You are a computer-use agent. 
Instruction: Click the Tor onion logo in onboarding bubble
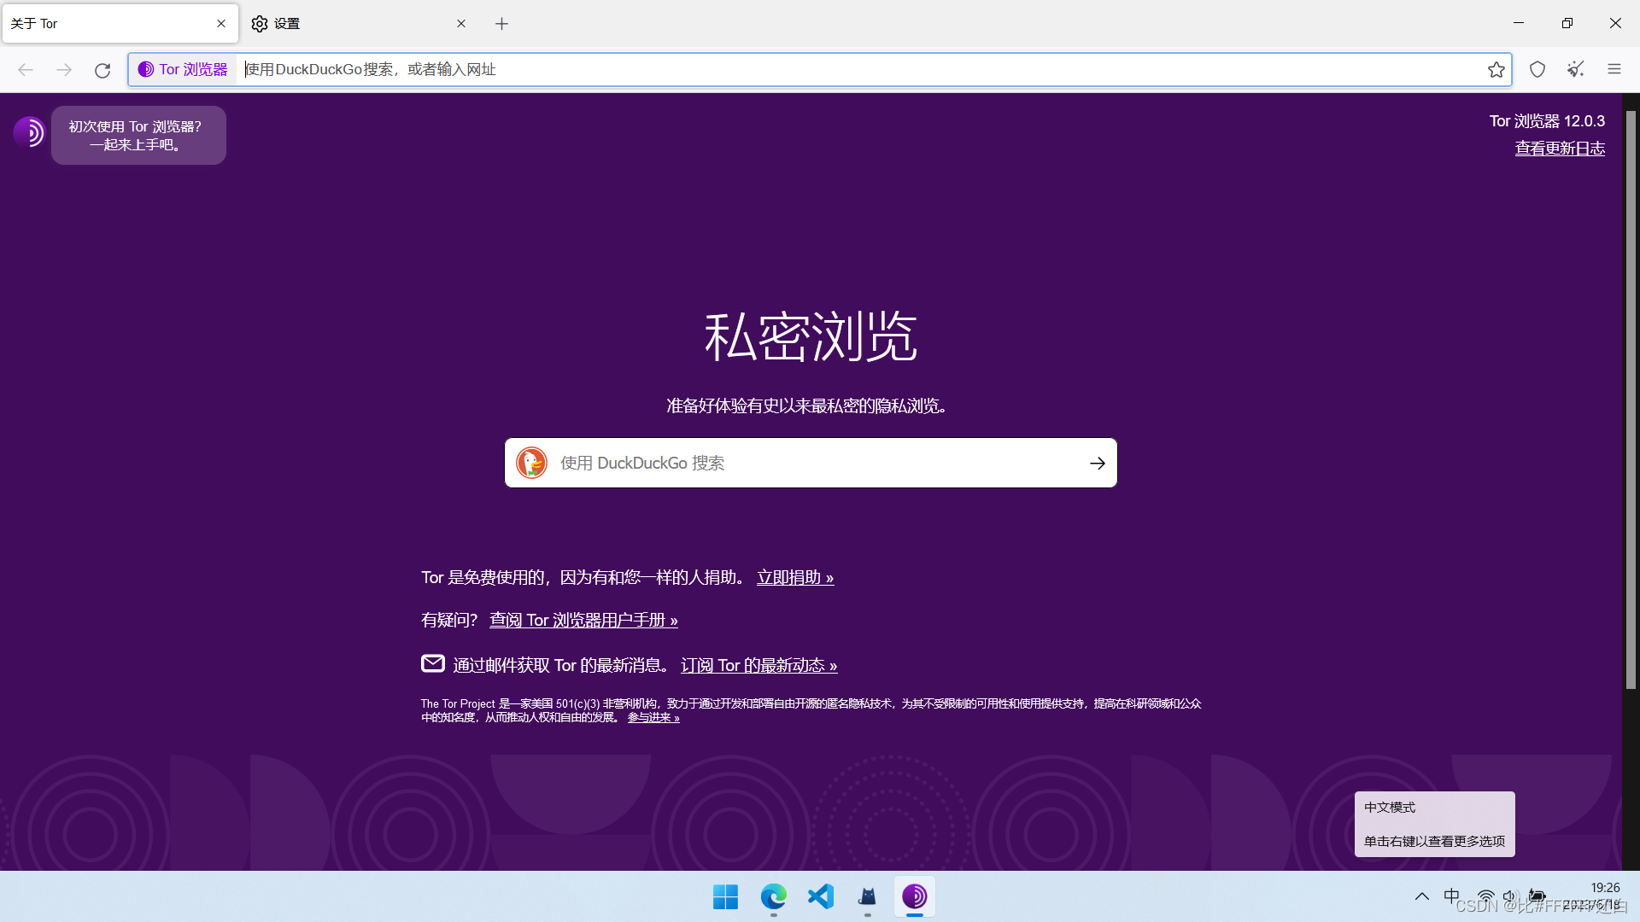tap(29, 132)
